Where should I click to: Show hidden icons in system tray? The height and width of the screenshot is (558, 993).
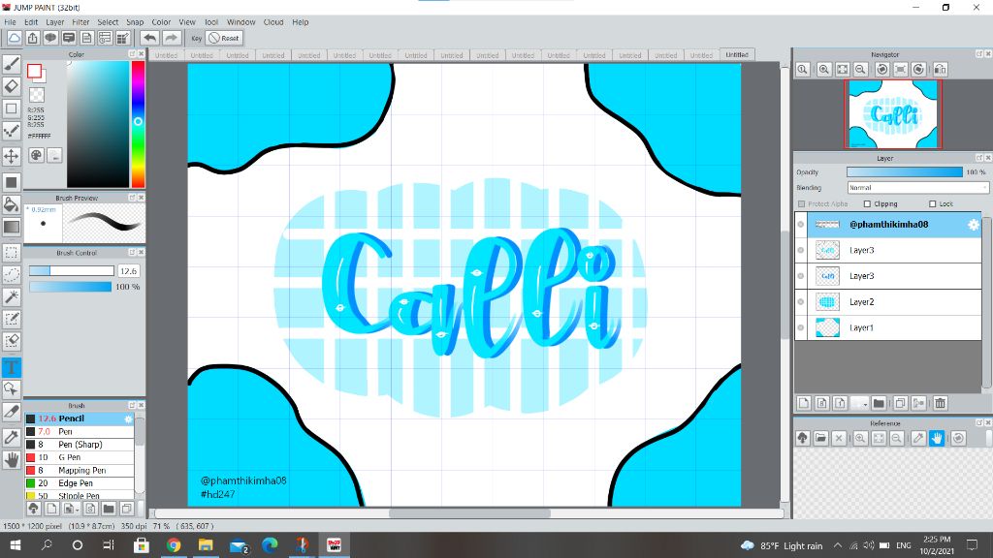point(837,545)
